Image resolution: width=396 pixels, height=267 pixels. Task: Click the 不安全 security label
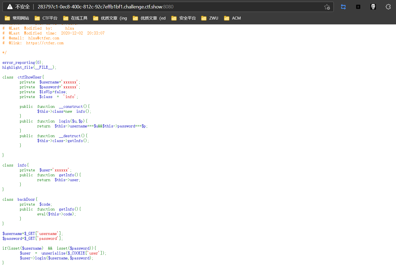click(22, 7)
